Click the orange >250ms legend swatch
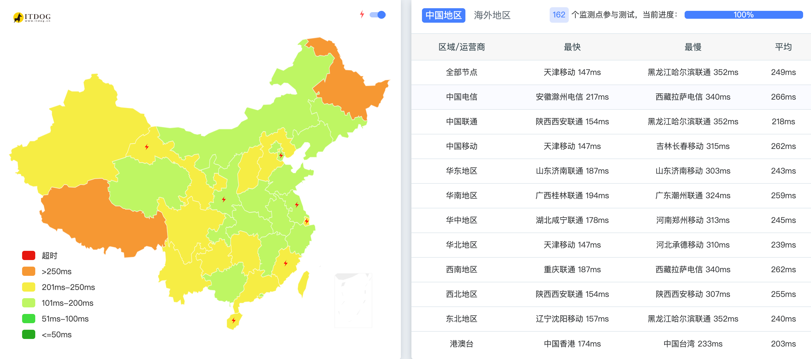Image resolution: width=811 pixels, height=359 pixels. 29,271
